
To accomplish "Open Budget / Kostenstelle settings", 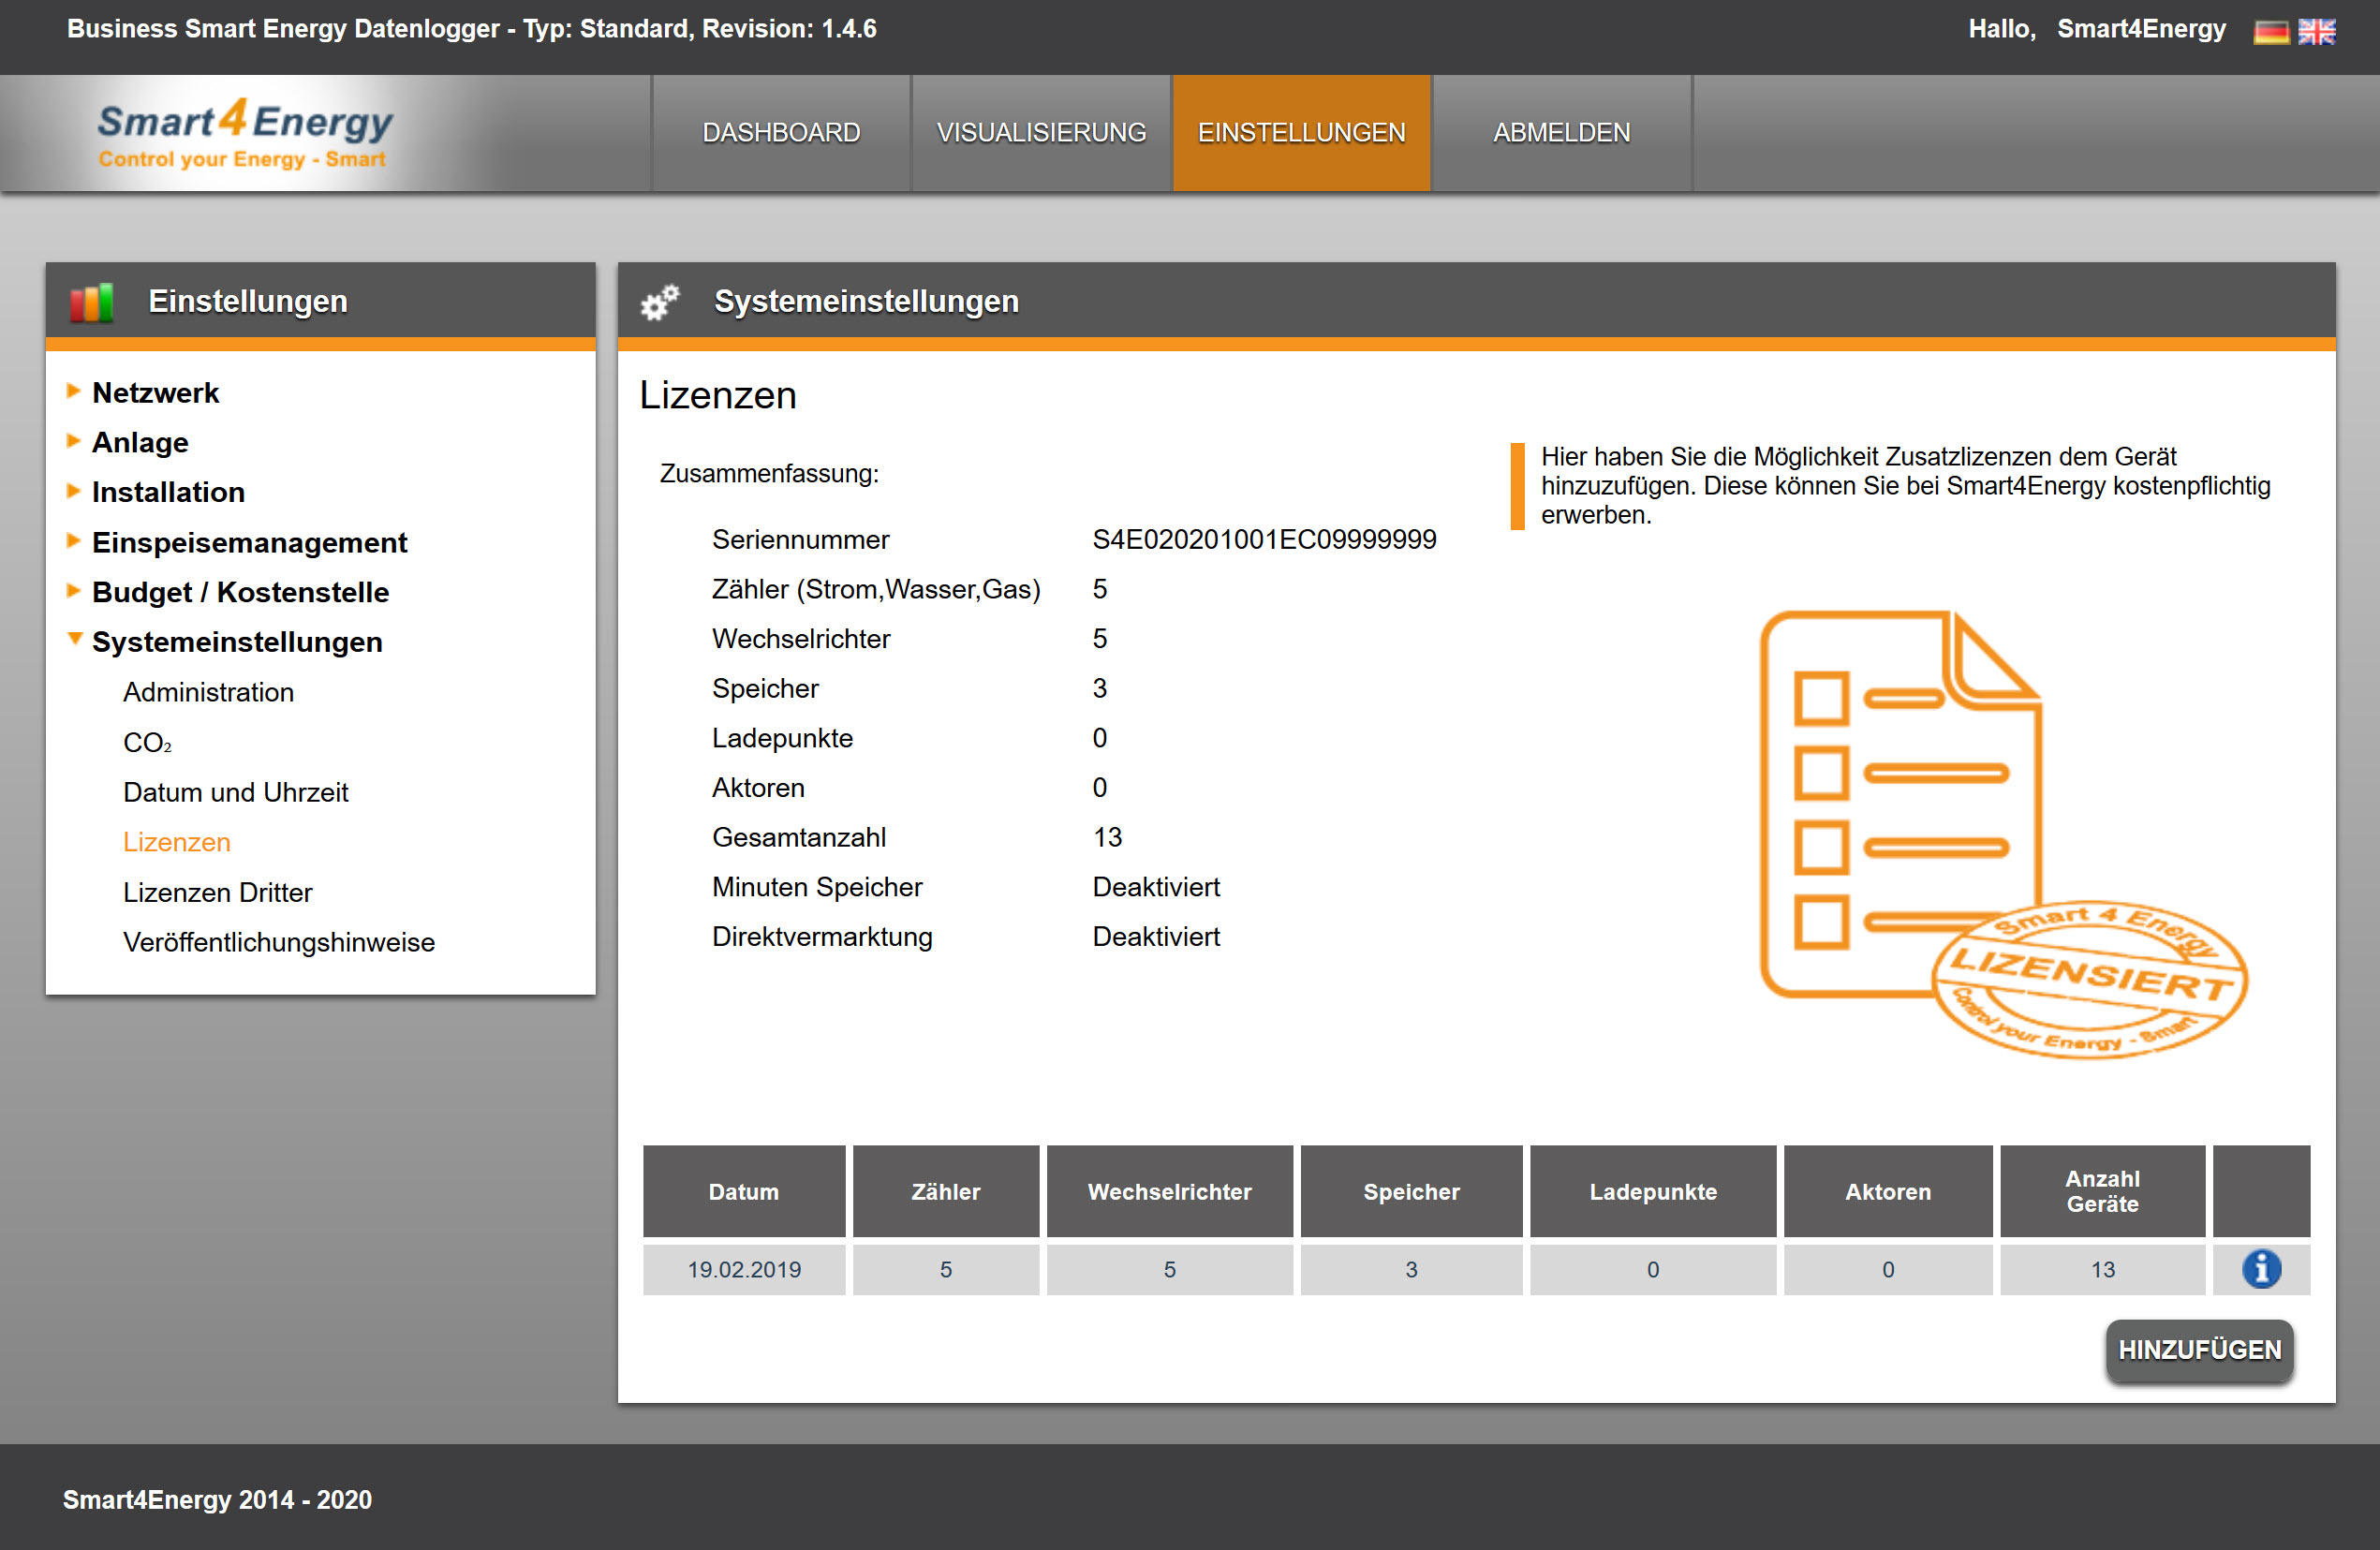I will click(240, 592).
